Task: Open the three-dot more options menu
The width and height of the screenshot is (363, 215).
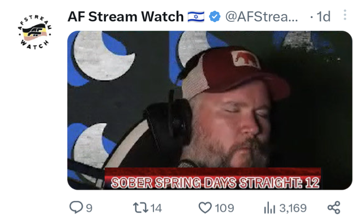Action: pyautogui.click(x=345, y=15)
